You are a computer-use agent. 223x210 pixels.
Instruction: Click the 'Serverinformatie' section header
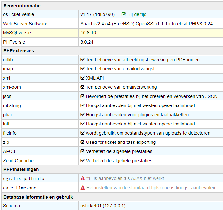(22, 6)
